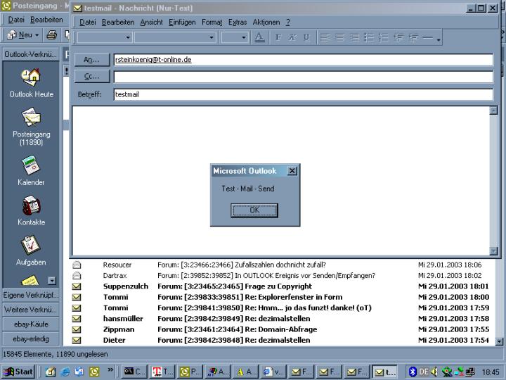The image size is (506, 380).
Task: Open the Neu button dropdown arrow
Action: [37, 34]
